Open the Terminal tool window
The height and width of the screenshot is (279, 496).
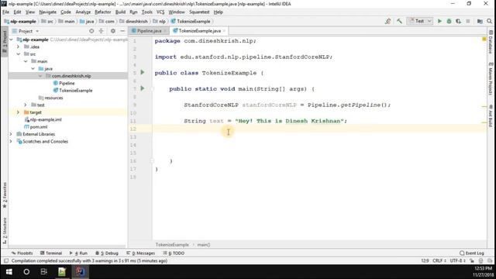click(x=51, y=253)
